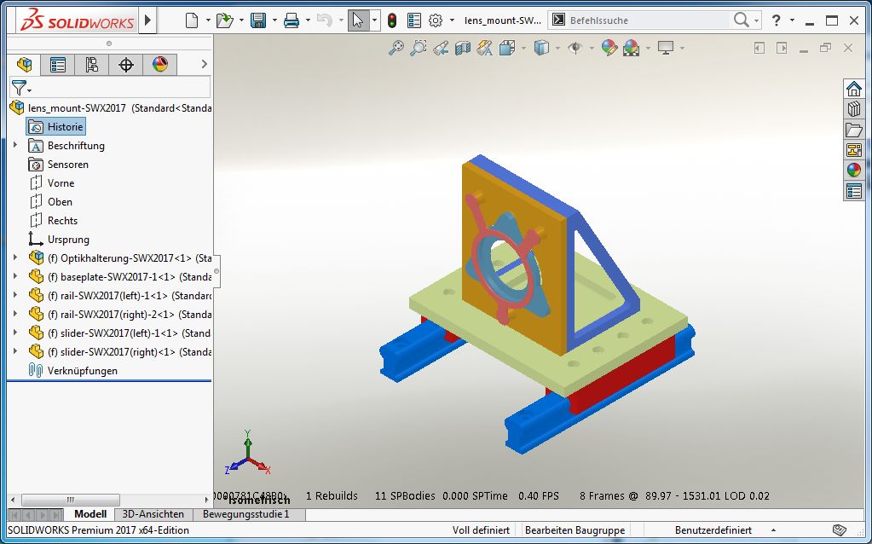Open the DisplayManager color ball tab
The width and height of the screenshot is (872, 544).
(x=159, y=65)
